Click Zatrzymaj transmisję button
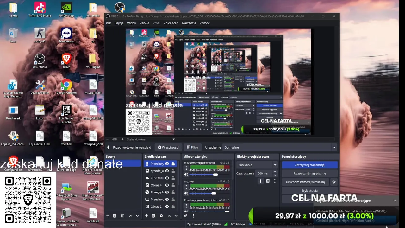The height and width of the screenshot is (228, 405). (x=309, y=165)
